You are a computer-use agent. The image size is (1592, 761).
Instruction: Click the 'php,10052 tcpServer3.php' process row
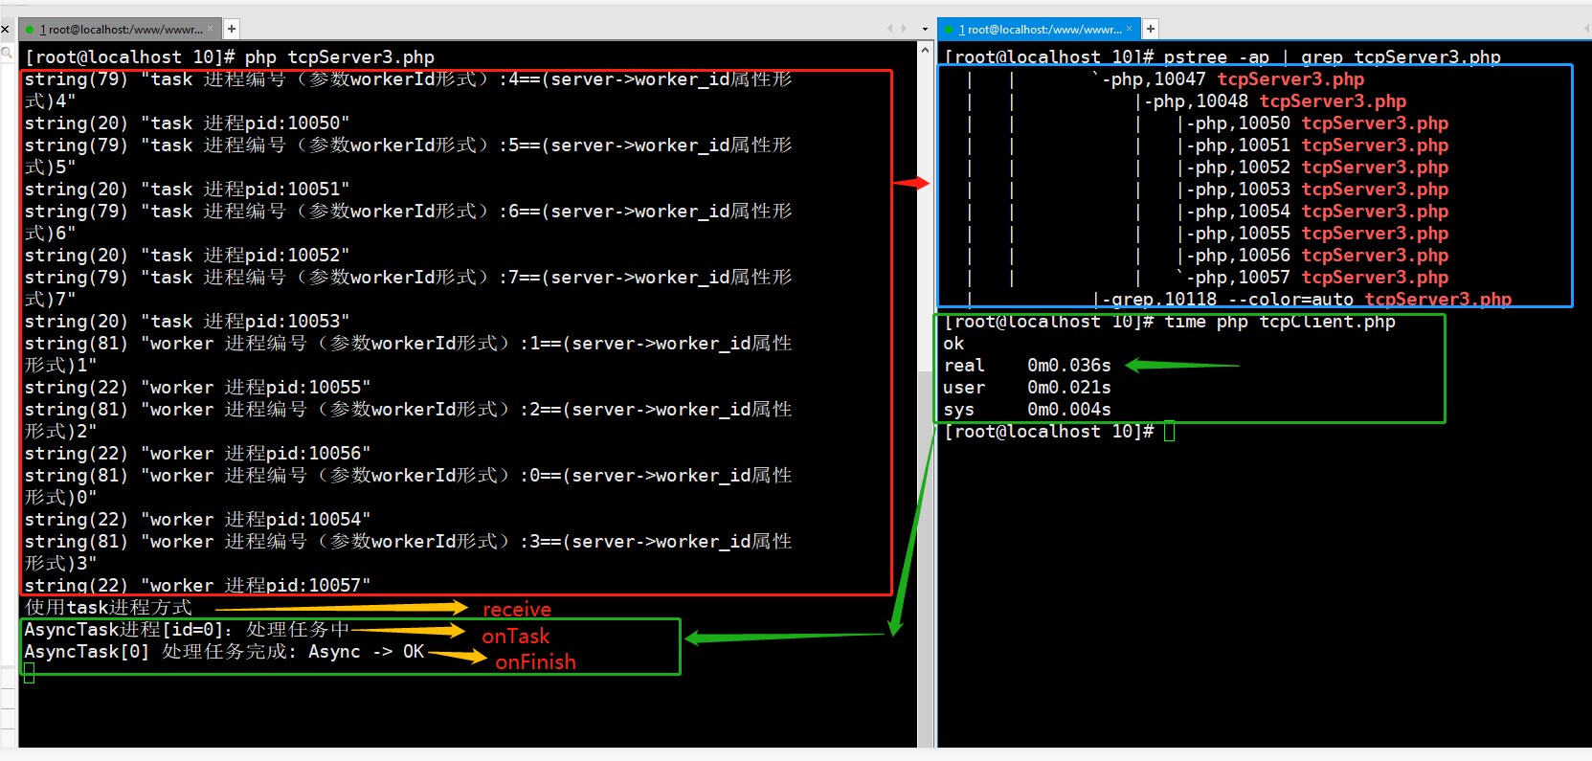(1312, 168)
